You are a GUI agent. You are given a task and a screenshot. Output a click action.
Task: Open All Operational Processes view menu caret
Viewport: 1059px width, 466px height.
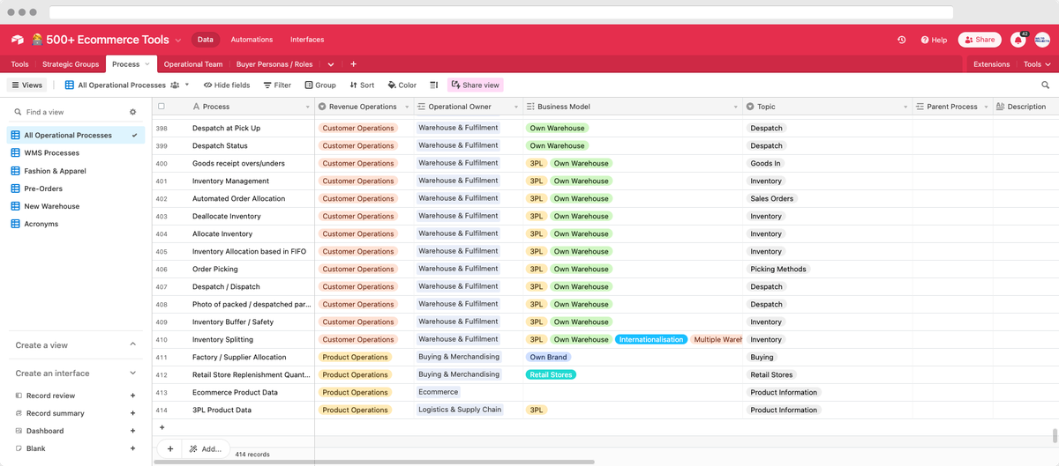(x=187, y=85)
